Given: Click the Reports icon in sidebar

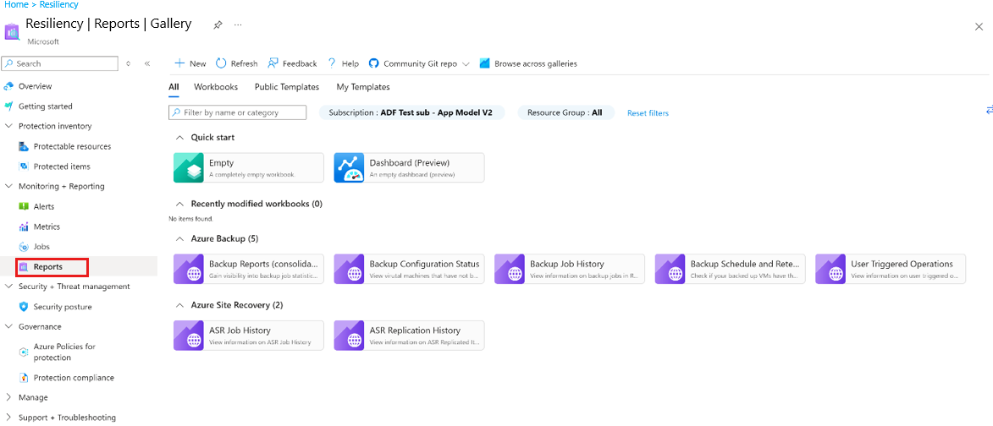Looking at the screenshot, I should [x=24, y=267].
